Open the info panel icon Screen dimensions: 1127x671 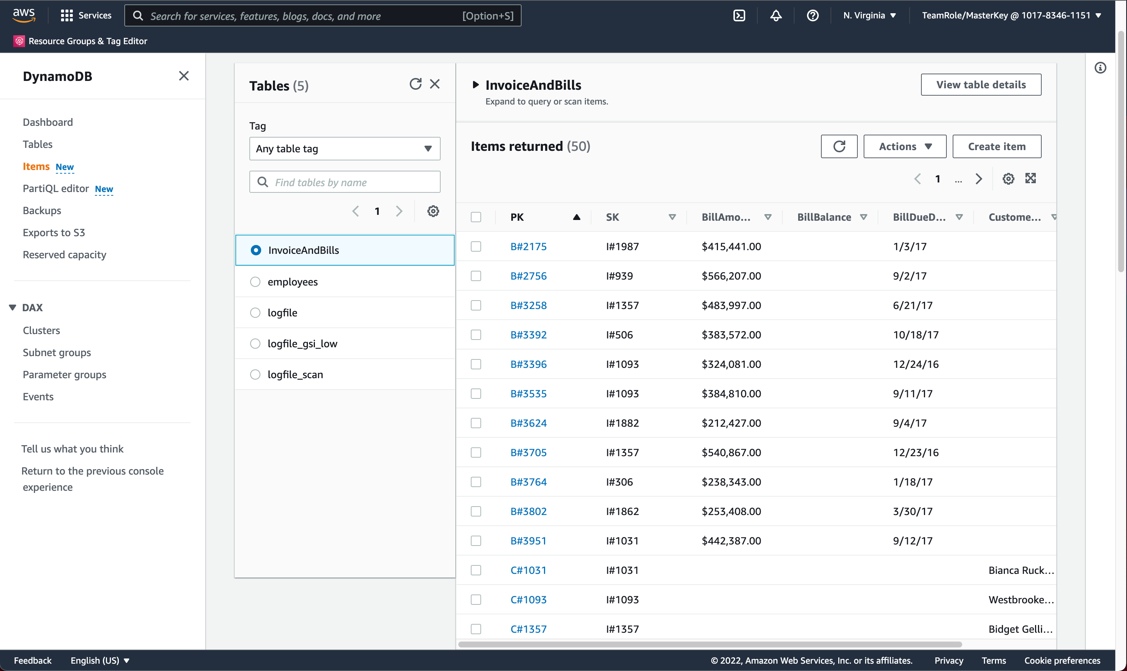[x=1100, y=68]
